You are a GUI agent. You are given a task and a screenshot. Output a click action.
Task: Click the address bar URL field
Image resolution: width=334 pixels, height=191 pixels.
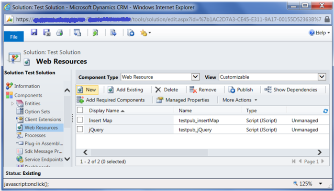pos(168,20)
